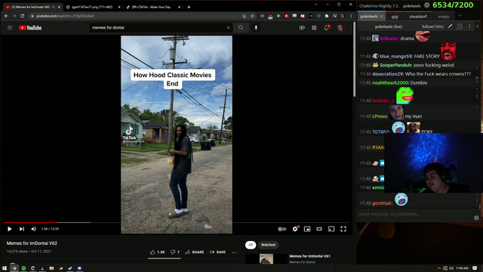The height and width of the screenshot is (272, 483).
Task: Open Steam from the taskbar
Action: (70, 268)
